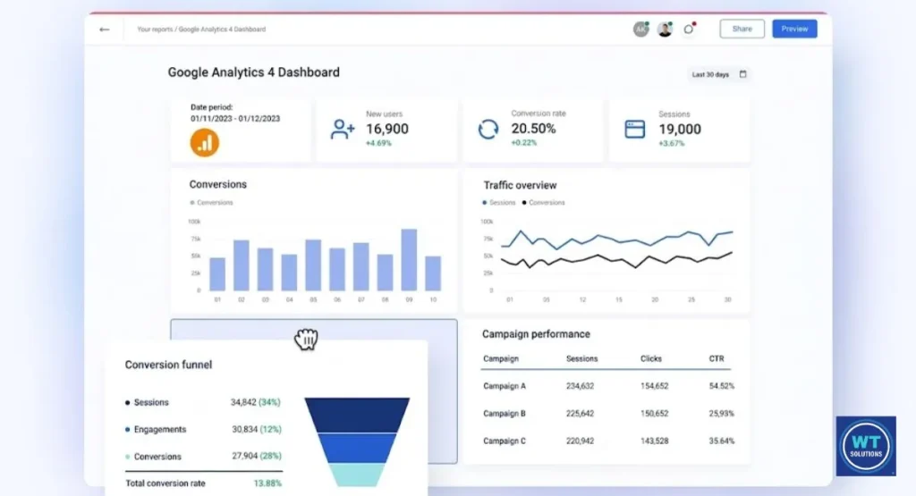Click the Conversion funnel heading
Image resolution: width=916 pixels, height=496 pixels.
(x=168, y=365)
